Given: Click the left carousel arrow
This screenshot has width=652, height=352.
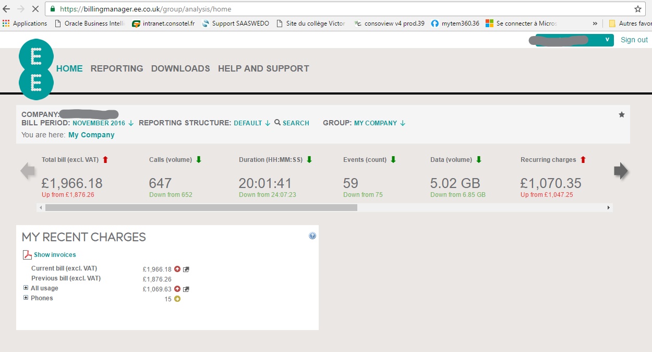Looking at the screenshot, I should (x=28, y=171).
